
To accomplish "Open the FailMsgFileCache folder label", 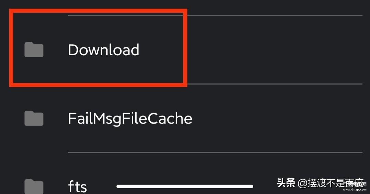I will point(130,118).
